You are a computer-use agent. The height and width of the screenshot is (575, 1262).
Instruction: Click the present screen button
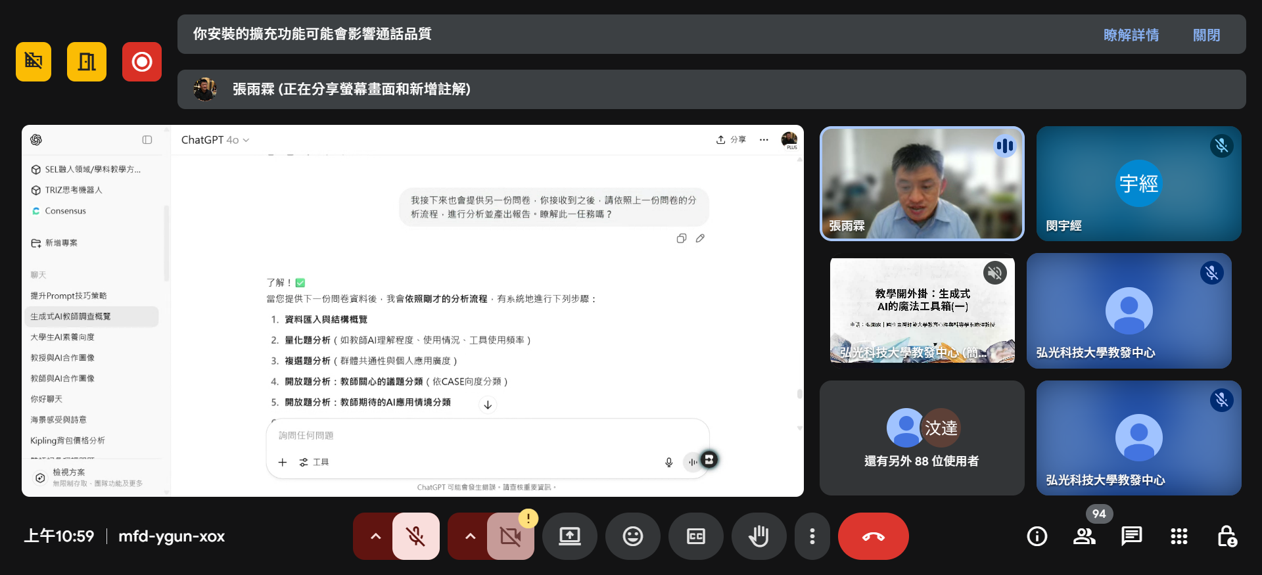point(570,536)
